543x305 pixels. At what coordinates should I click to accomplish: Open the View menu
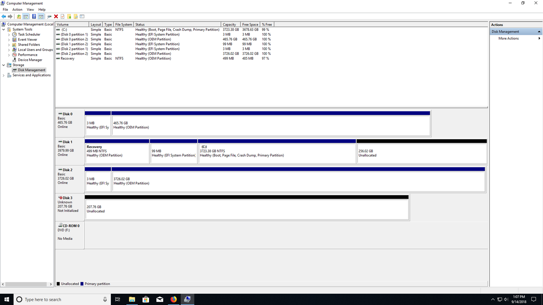30,10
